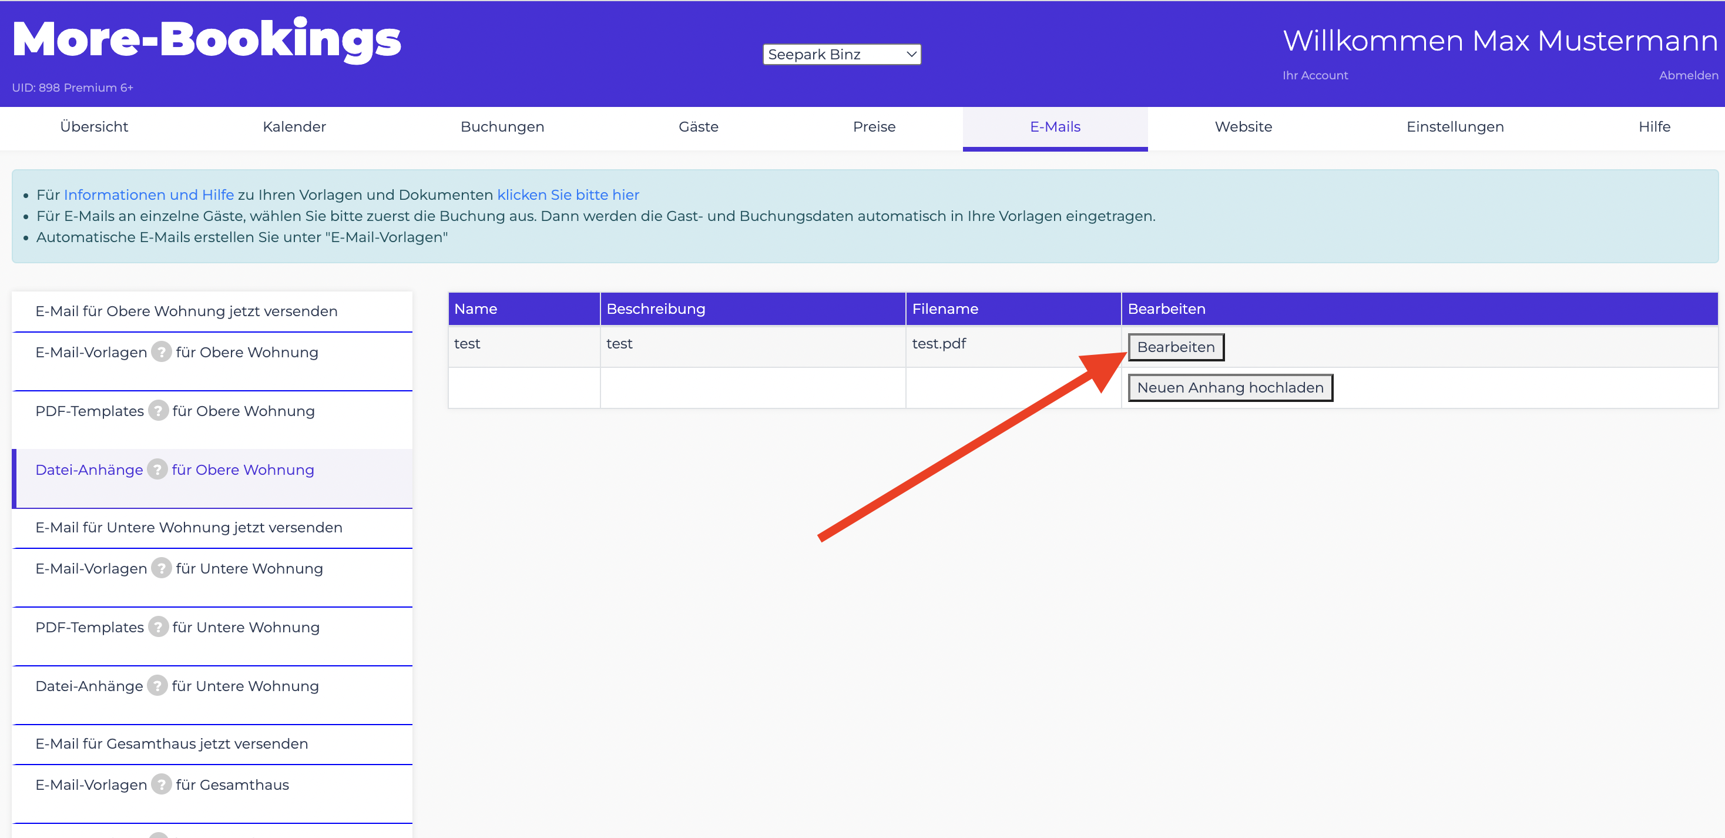Click help icon next to PDF-Templates Obere Wohnung
1725x838 pixels.
[158, 411]
